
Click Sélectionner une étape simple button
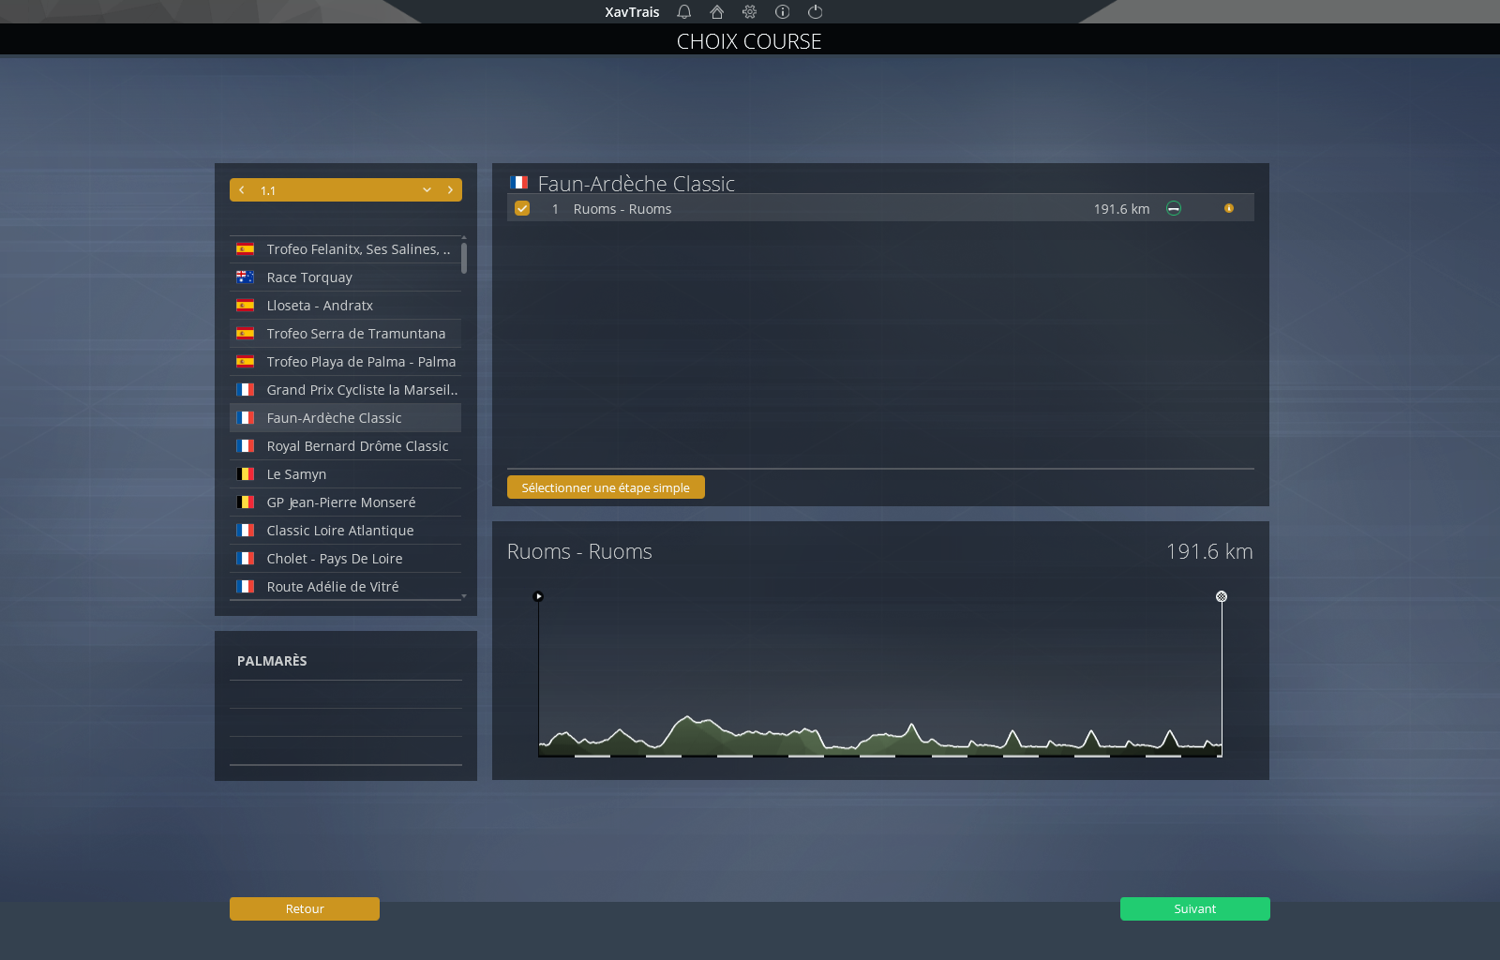(x=606, y=487)
